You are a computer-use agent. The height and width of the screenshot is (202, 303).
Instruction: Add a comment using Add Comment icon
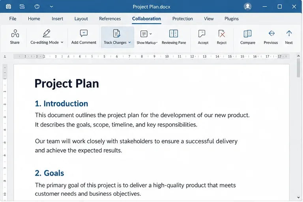pyautogui.click(x=84, y=34)
